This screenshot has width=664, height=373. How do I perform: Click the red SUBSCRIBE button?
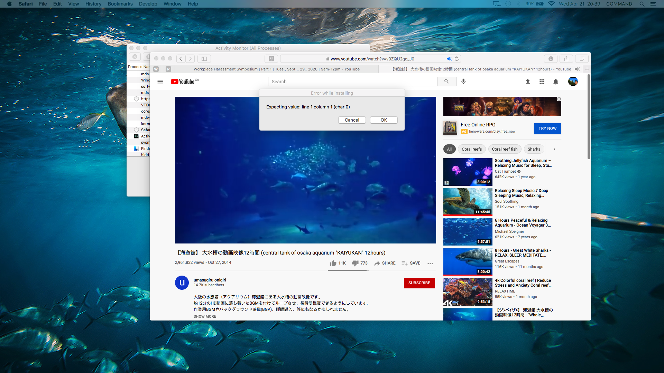(x=419, y=283)
